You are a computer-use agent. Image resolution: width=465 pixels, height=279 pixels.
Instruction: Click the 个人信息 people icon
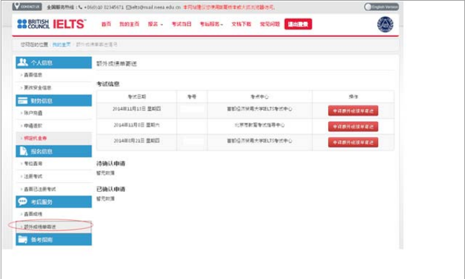(23, 62)
